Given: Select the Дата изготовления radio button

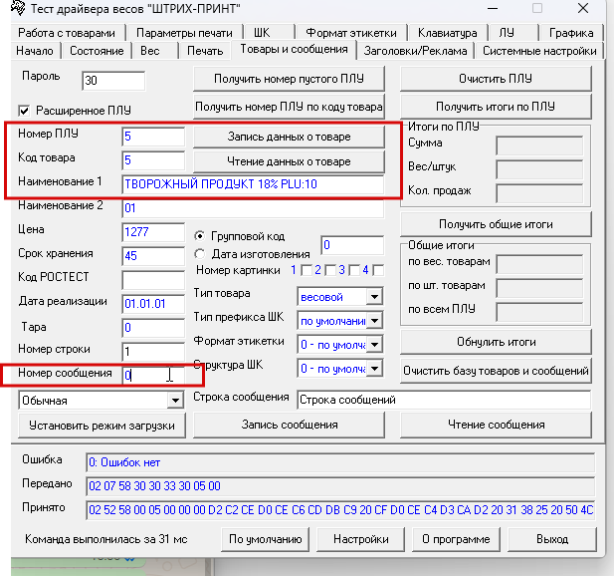Looking at the screenshot, I should 200,254.
